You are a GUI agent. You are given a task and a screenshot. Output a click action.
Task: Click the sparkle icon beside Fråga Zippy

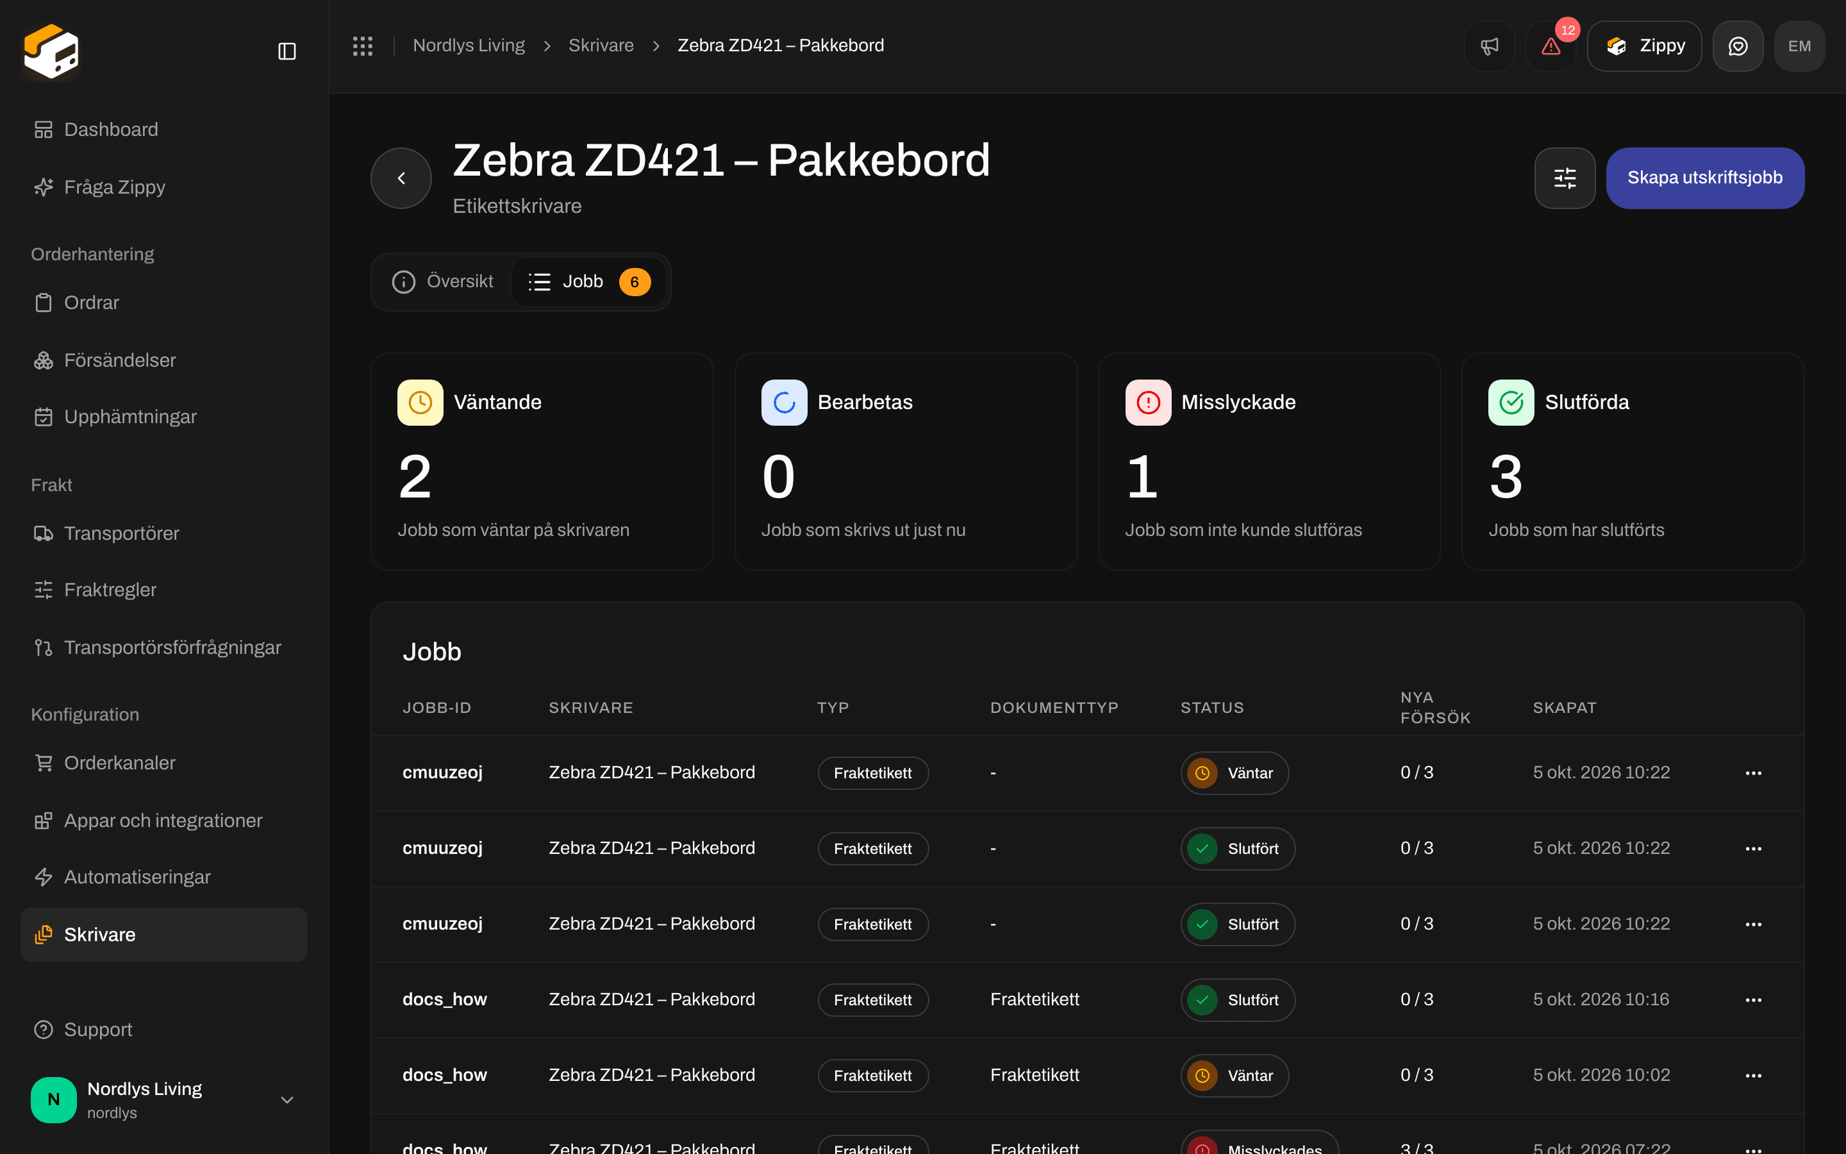[44, 187]
